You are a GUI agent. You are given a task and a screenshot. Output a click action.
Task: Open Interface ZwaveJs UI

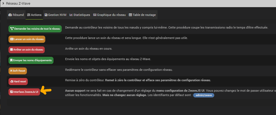24,92
